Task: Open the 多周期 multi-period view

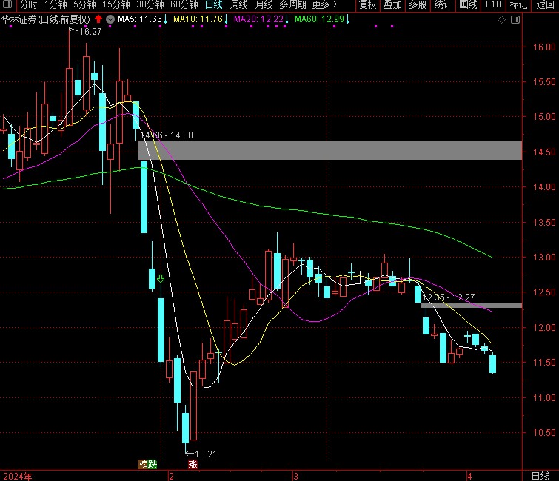Action: [x=293, y=4]
